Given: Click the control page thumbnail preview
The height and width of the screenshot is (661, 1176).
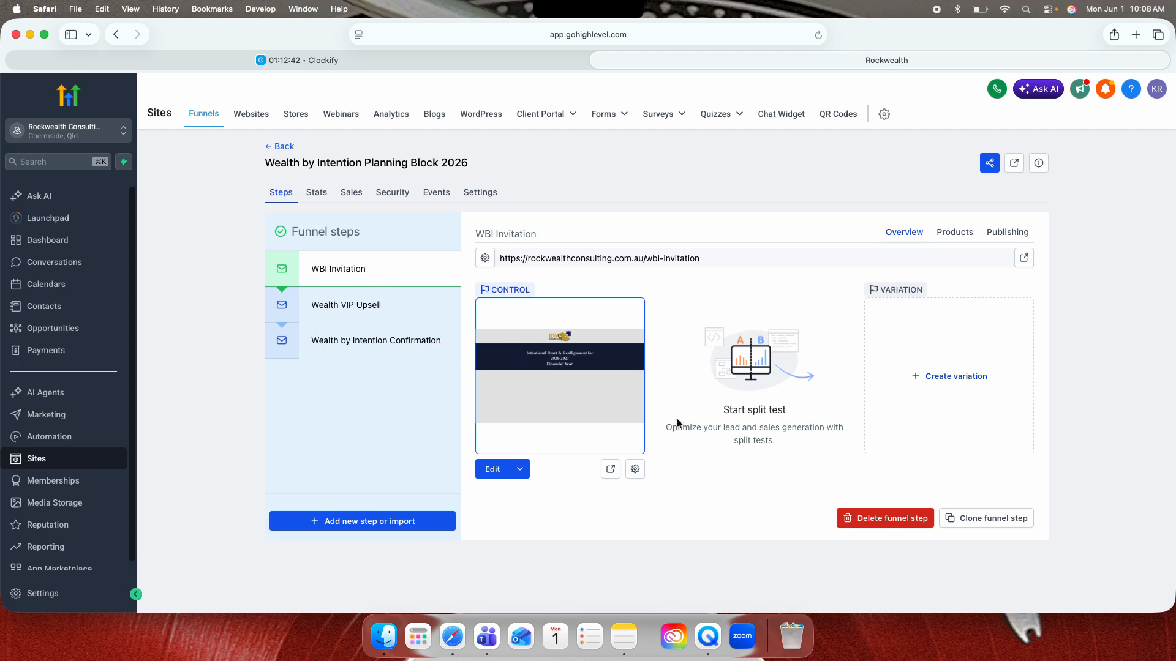Looking at the screenshot, I should click(x=560, y=376).
